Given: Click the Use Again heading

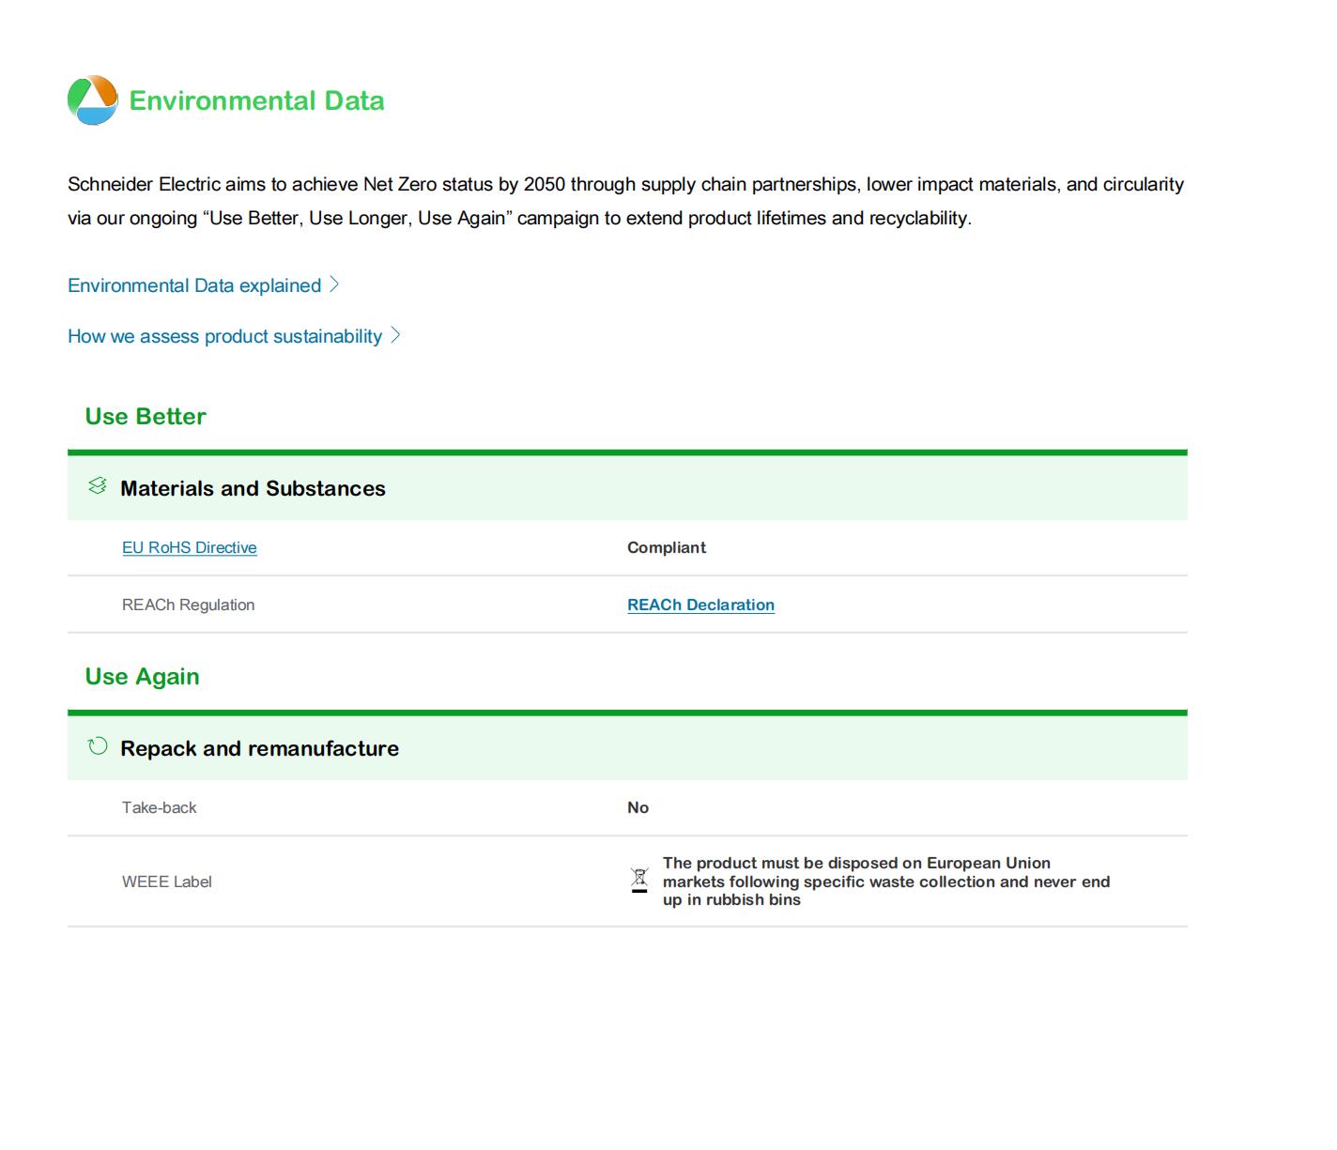Looking at the screenshot, I should pos(142,676).
